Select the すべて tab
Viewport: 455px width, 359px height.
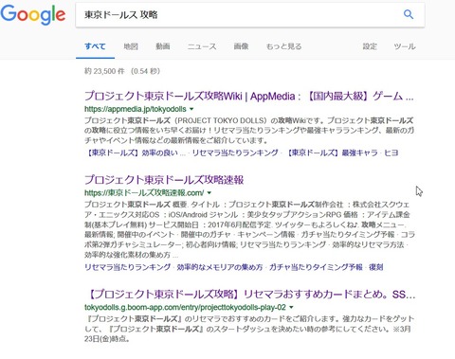pyautogui.click(x=95, y=46)
